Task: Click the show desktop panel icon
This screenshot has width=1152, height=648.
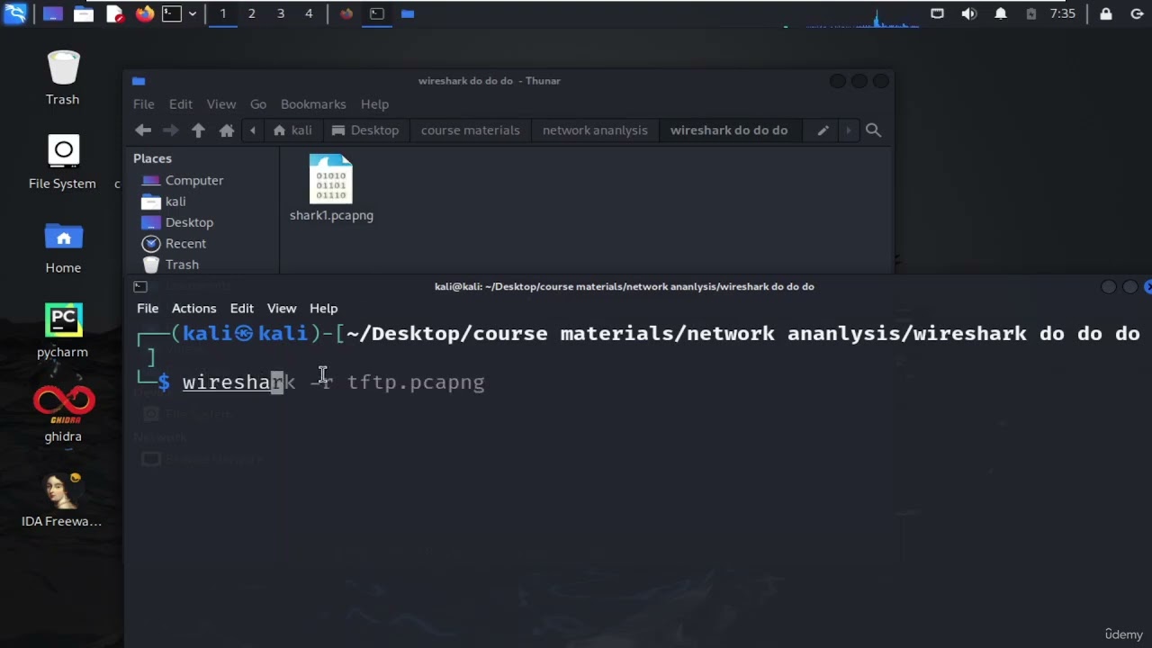Action: (x=53, y=13)
